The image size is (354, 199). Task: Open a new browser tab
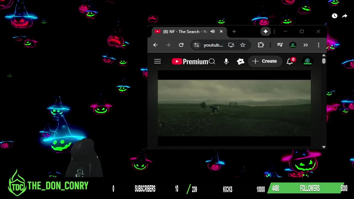[234, 32]
